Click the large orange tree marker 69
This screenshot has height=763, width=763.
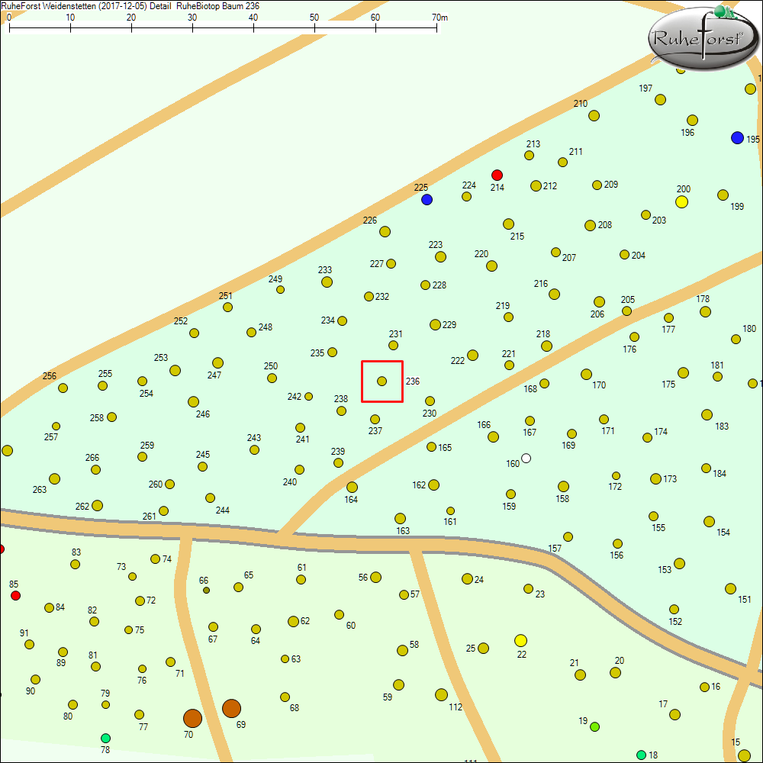click(x=231, y=708)
